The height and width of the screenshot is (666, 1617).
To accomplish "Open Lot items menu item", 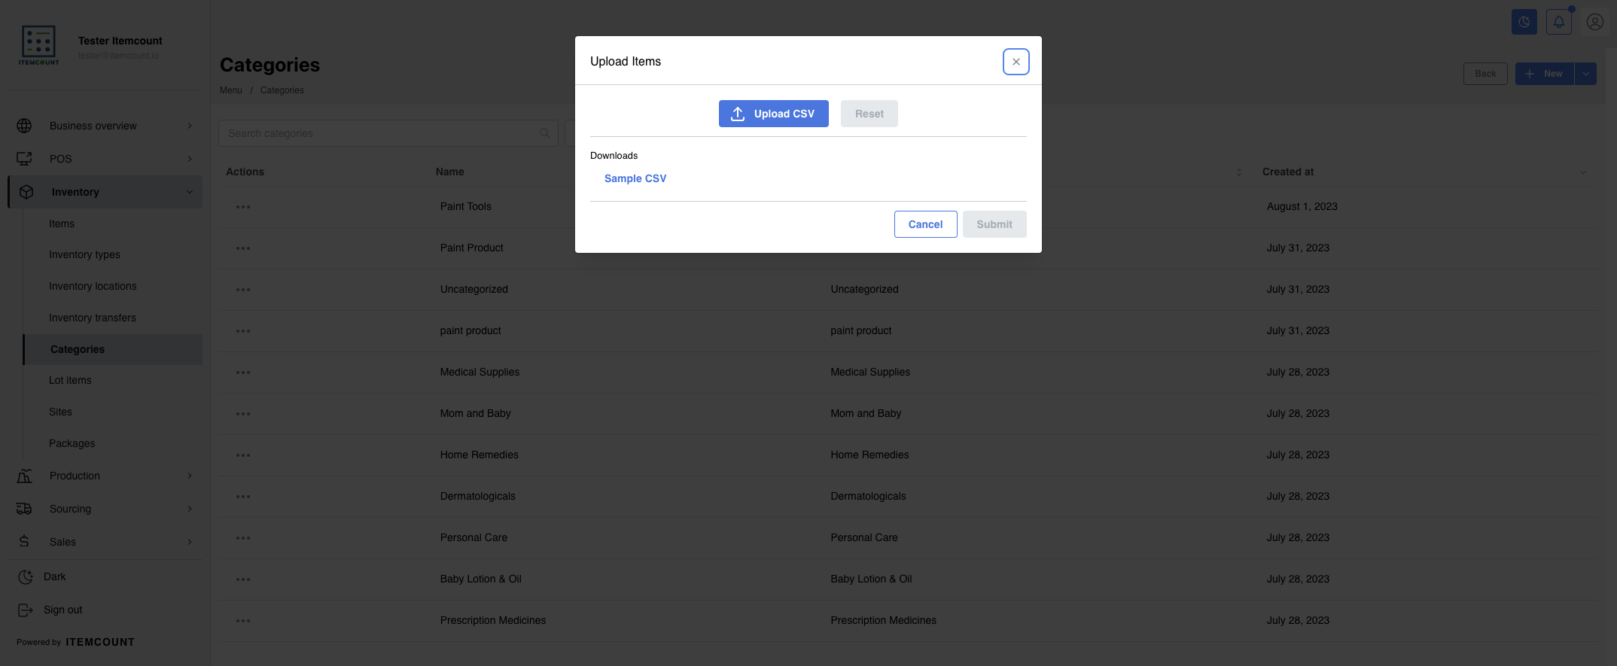I will [x=70, y=380].
